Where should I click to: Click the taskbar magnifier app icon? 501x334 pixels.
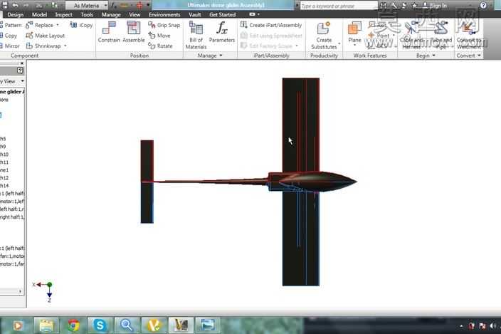coord(127,325)
